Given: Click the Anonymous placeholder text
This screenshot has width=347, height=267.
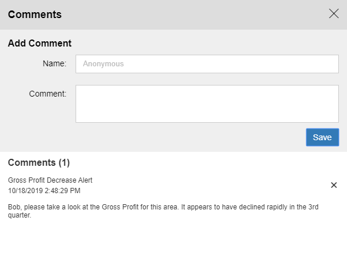Looking at the screenshot, I should [x=103, y=64].
